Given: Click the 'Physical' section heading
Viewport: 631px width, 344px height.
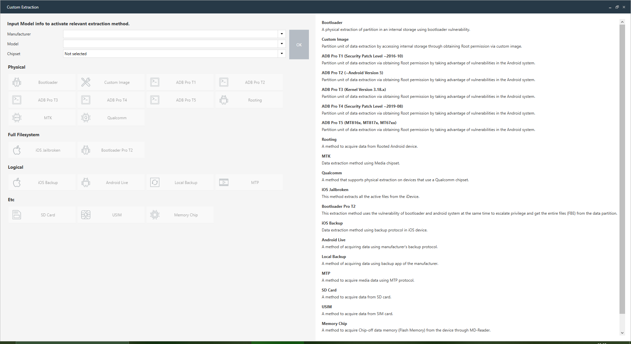Looking at the screenshot, I should pyautogui.click(x=16, y=67).
